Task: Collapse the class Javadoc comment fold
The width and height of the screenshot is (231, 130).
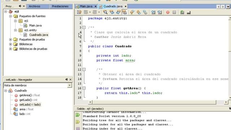Action: tap(84, 27)
